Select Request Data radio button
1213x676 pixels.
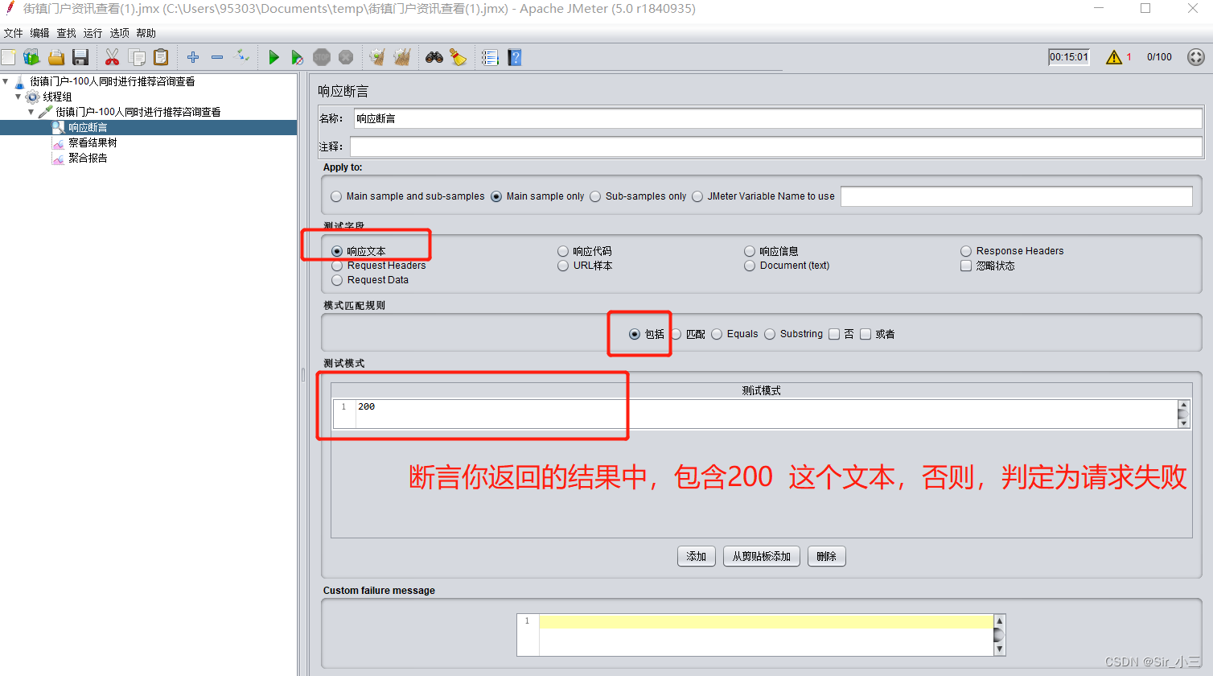(337, 280)
